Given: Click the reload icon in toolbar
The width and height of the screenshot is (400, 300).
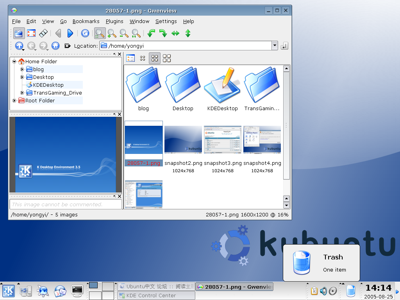Looking at the screenshot, I should pyautogui.click(x=85, y=33).
